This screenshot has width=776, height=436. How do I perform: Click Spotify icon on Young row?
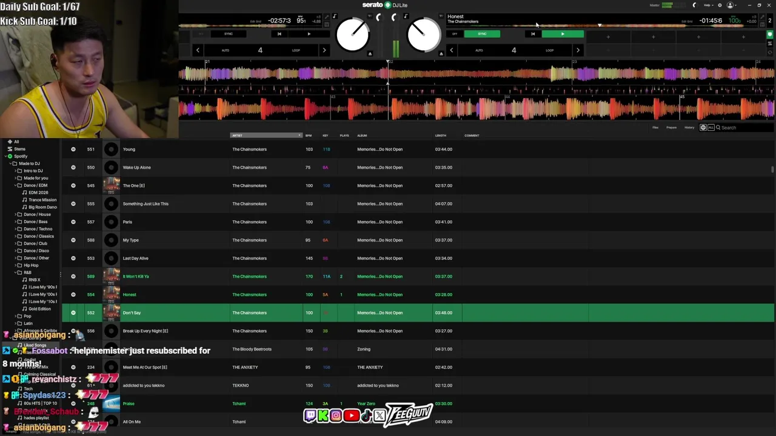pos(73,149)
